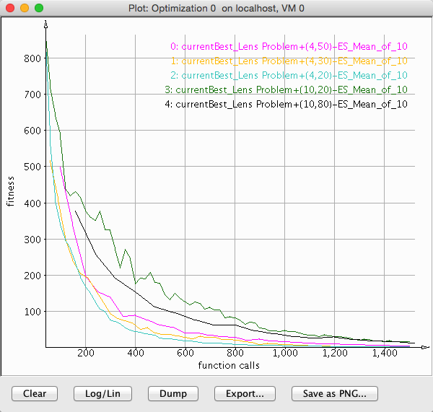Minimize the window with the yellow button
433x412 pixels.
(25, 7)
